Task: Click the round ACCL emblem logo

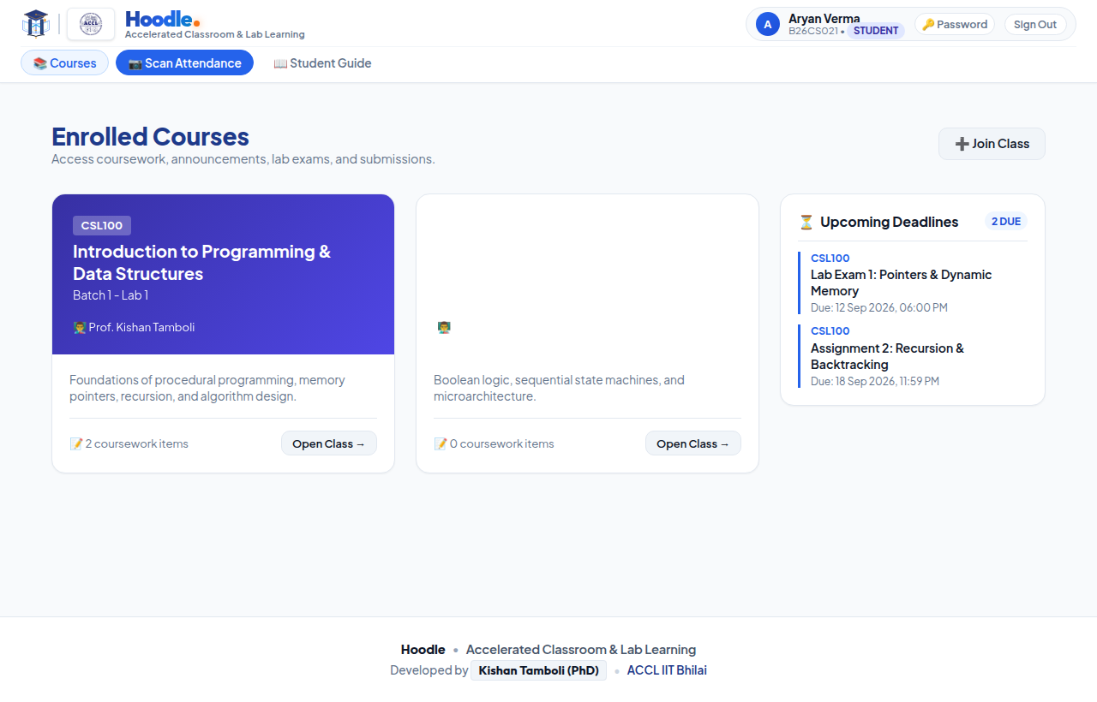Action: pyautogui.click(x=91, y=24)
